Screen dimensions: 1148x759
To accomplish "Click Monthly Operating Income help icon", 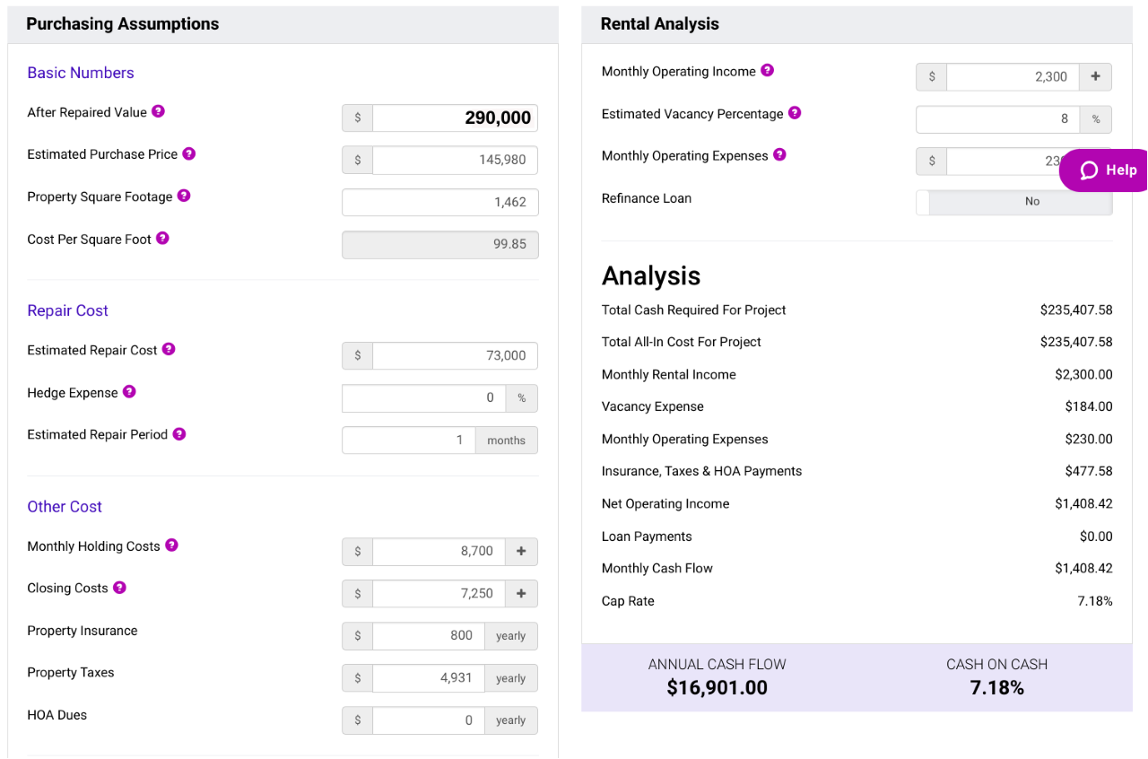I will (x=767, y=71).
